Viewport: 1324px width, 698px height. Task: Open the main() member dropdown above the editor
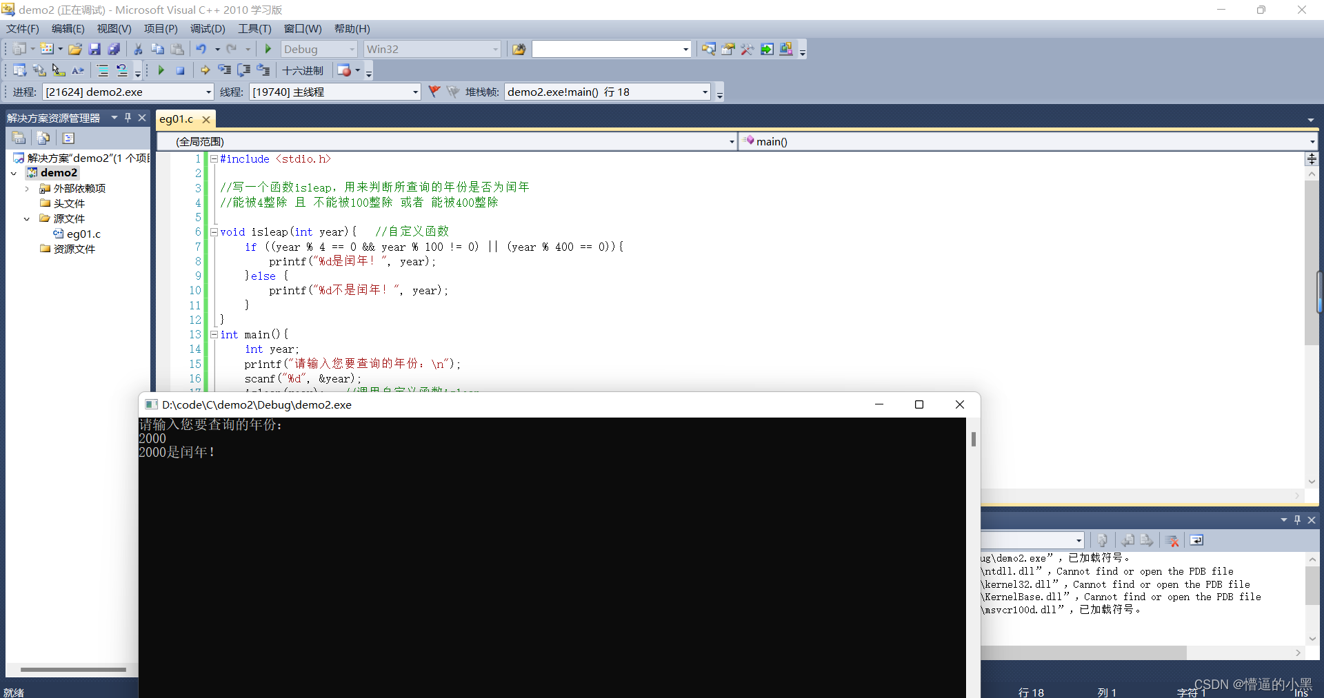1028,141
